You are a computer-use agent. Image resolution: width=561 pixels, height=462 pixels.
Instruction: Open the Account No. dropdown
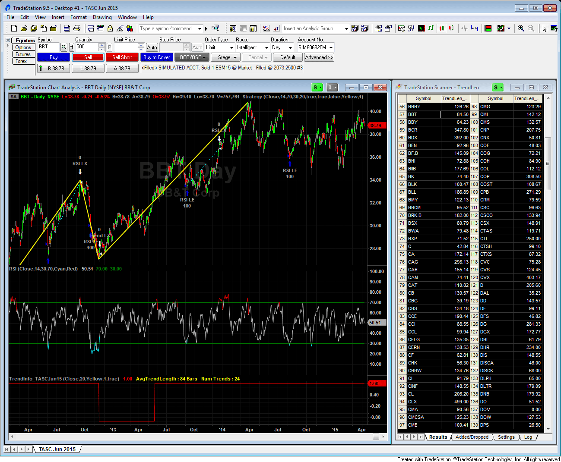[331, 47]
